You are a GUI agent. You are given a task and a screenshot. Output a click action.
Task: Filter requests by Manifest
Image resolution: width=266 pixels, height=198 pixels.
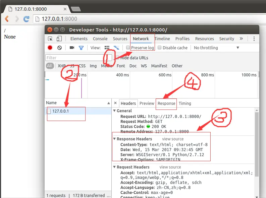click(x=159, y=66)
